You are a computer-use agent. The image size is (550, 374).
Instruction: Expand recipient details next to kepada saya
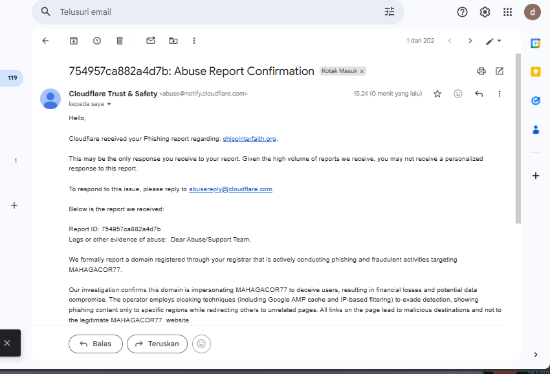point(109,104)
